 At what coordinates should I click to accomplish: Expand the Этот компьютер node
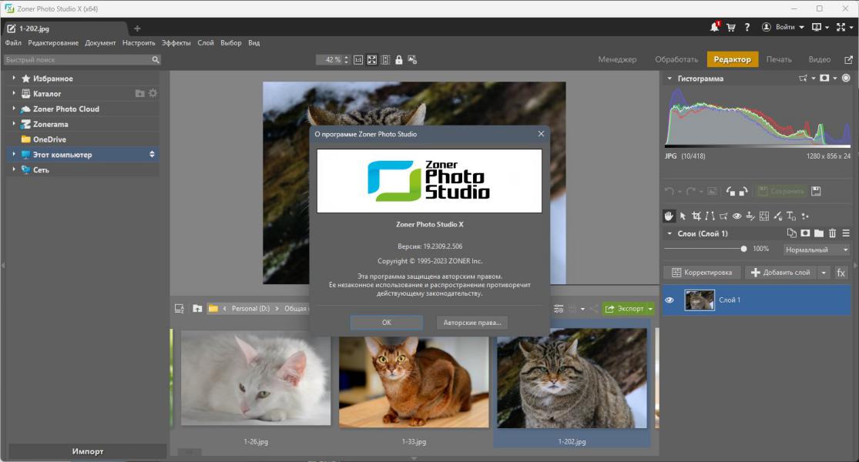point(14,154)
